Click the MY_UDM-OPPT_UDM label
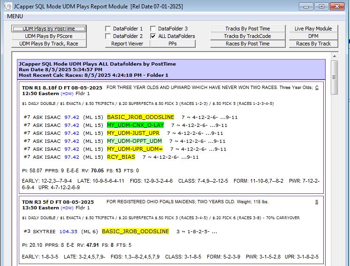 [134, 141]
